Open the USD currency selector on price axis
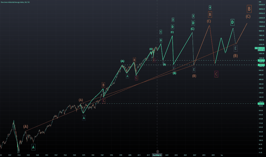The height and width of the screenshot is (157, 266). pyautogui.click(x=260, y=2)
